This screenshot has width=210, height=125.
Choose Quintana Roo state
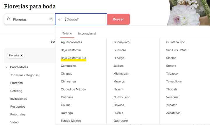tap(176, 42)
